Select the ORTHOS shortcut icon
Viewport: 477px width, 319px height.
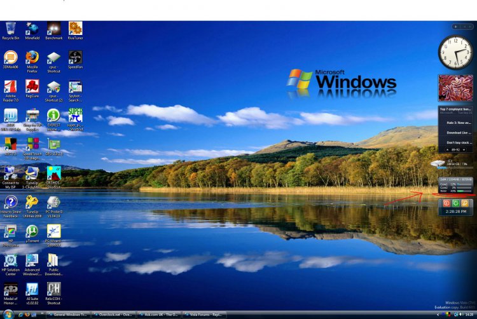(54, 177)
